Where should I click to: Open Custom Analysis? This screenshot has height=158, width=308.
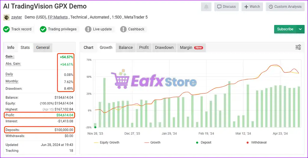tap(285, 7)
